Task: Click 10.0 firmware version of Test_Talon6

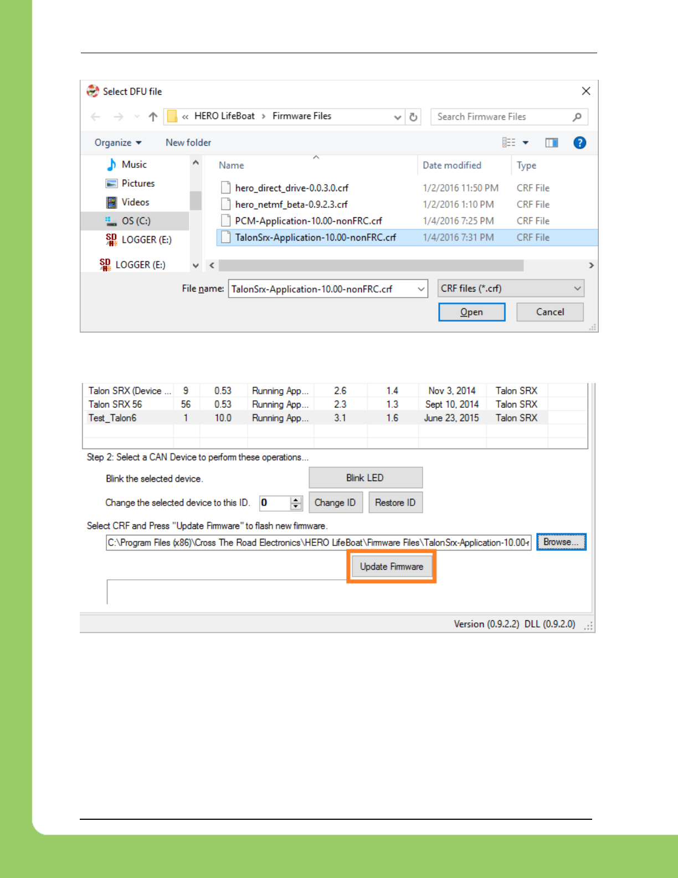Action: pyautogui.click(x=223, y=418)
